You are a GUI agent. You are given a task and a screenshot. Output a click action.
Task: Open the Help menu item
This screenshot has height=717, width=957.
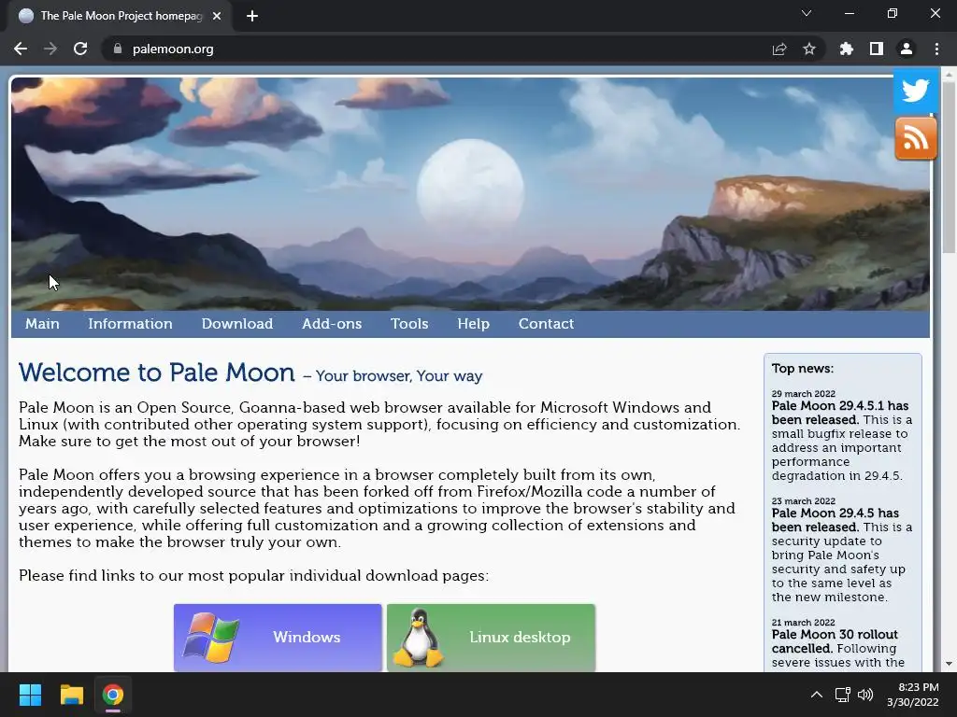[474, 324]
